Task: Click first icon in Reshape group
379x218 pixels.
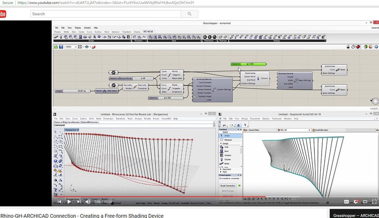Action: pos(220,37)
